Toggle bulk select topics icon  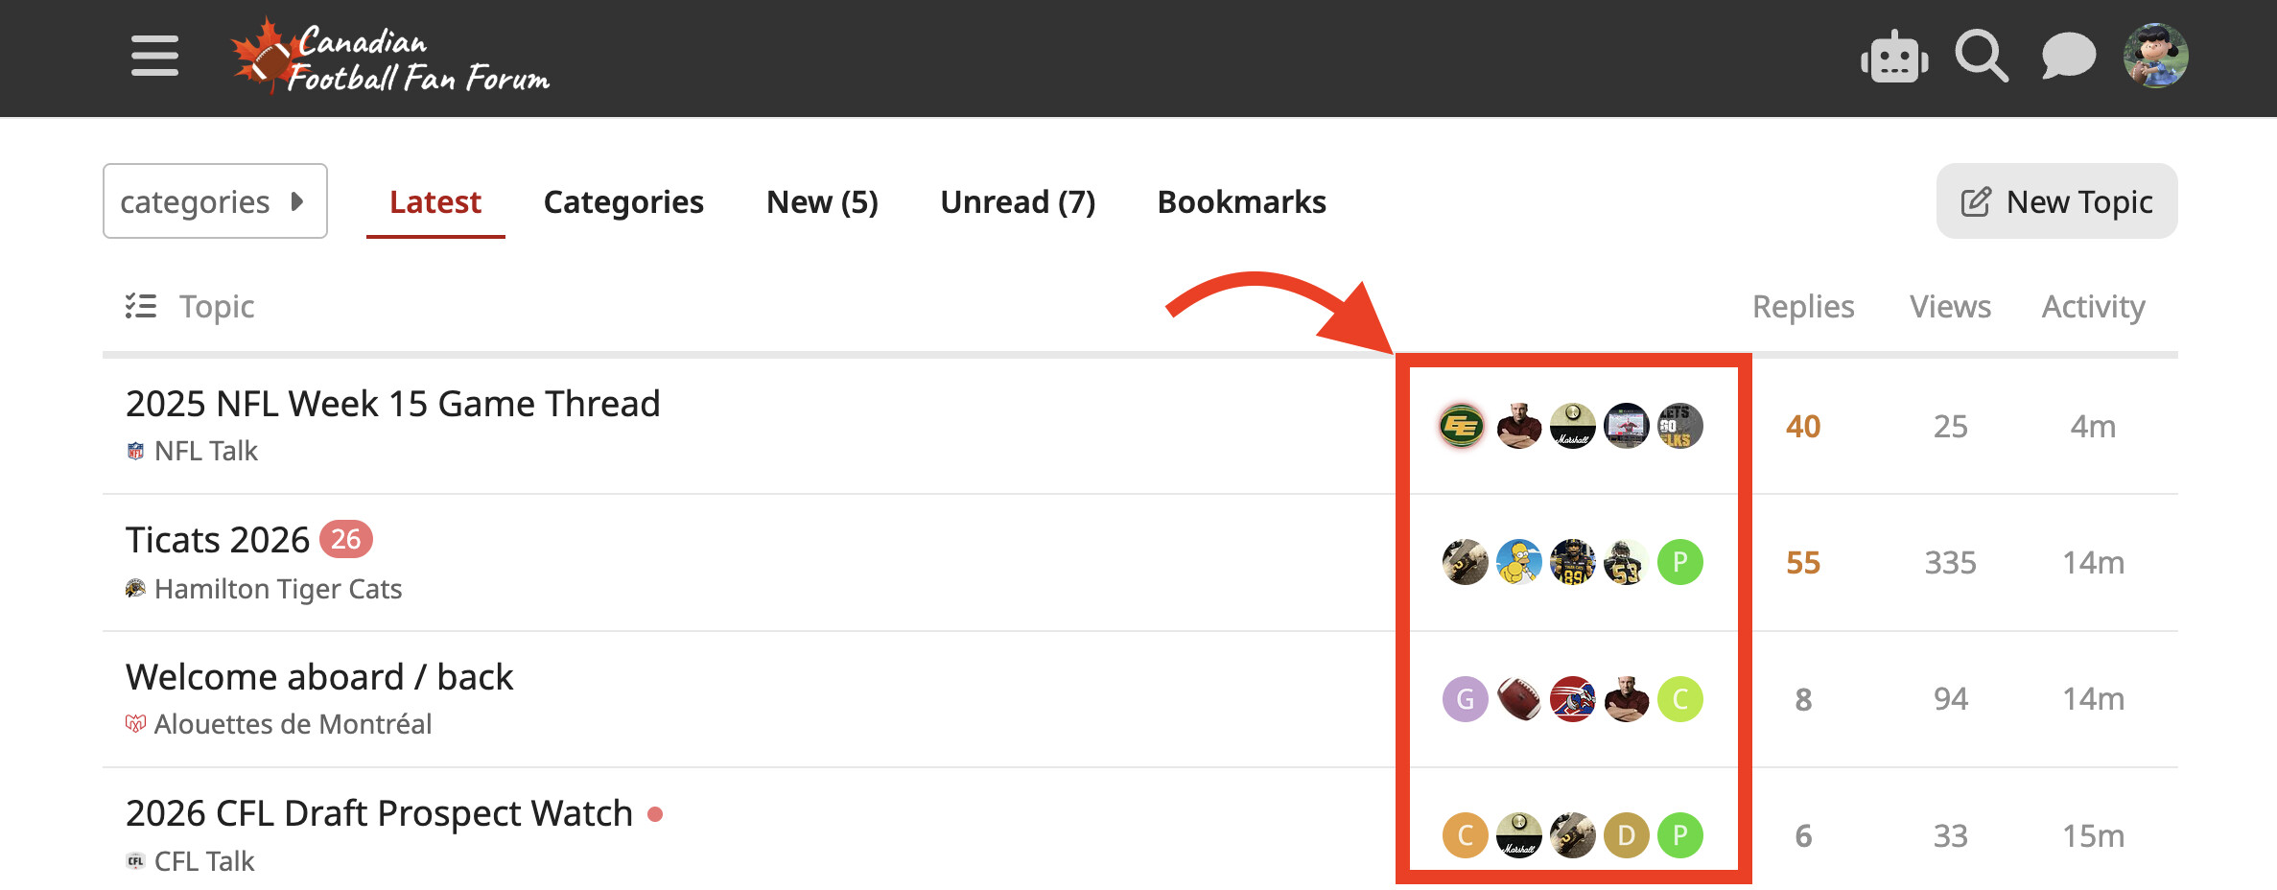141,306
